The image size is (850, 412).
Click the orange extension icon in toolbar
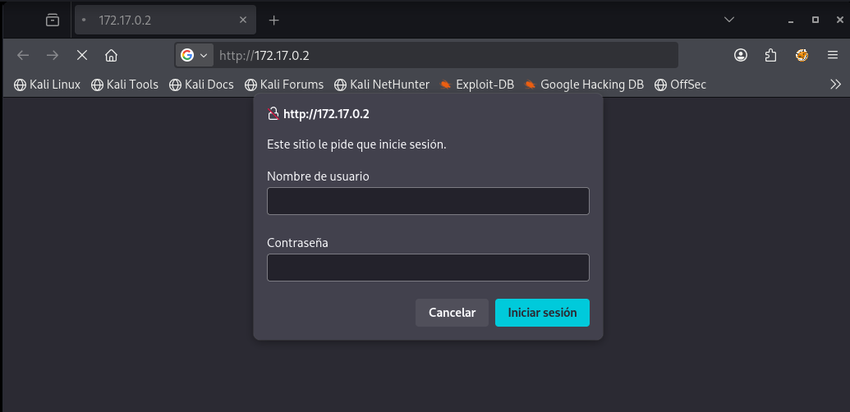click(x=802, y=55)
